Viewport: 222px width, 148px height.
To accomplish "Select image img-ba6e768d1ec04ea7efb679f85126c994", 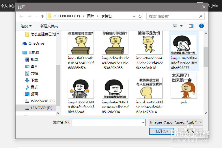I will [115, 96].
